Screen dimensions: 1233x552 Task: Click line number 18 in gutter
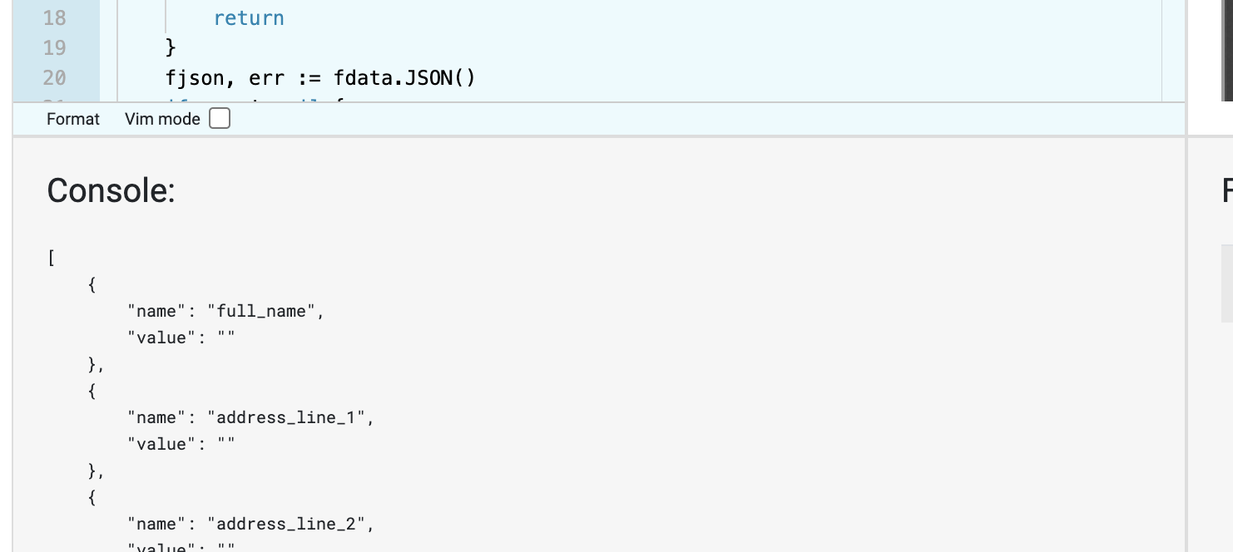(54, 18)
